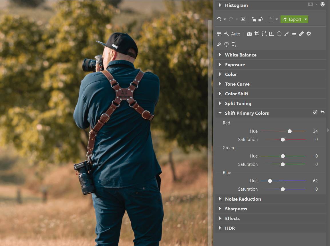This screenshot has width=330, height=246.
Task: Select the Straighten Lines tool
Action: pyautogui.click(x=264, y=34)
